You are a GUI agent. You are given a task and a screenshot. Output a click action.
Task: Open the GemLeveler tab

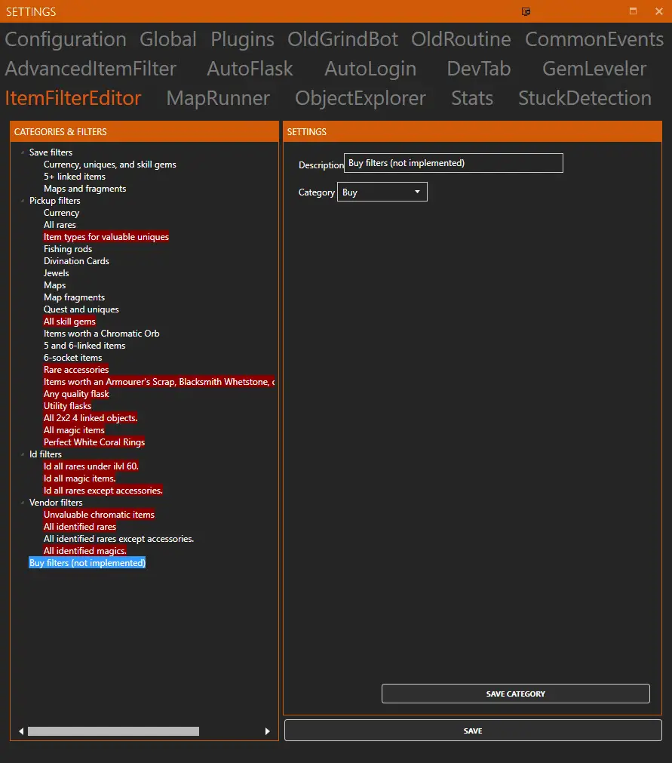(594, 69)
